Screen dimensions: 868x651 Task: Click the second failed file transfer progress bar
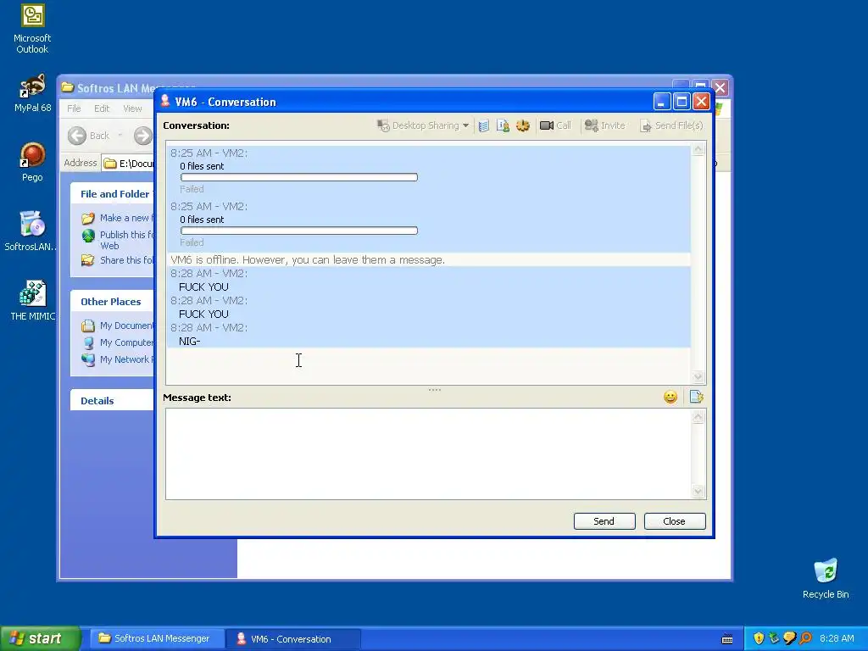tap(299, 231)
